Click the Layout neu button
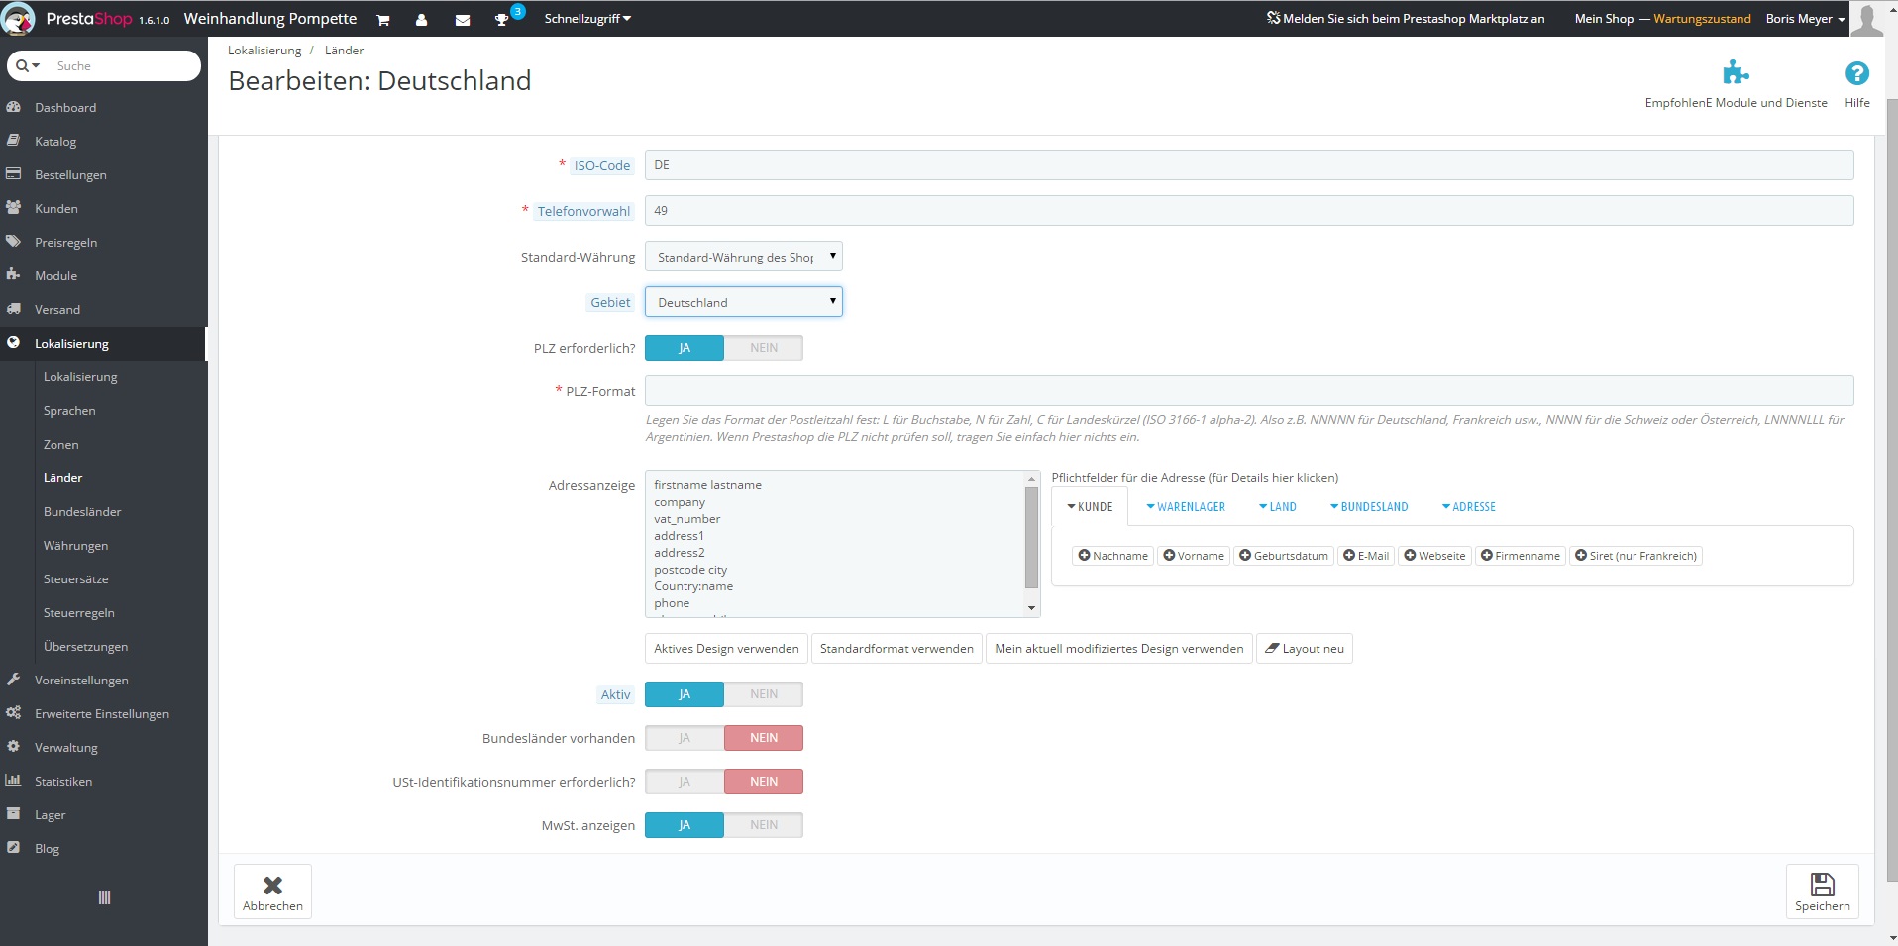Screen dimensions: 1898x946 pos(1305,649)
